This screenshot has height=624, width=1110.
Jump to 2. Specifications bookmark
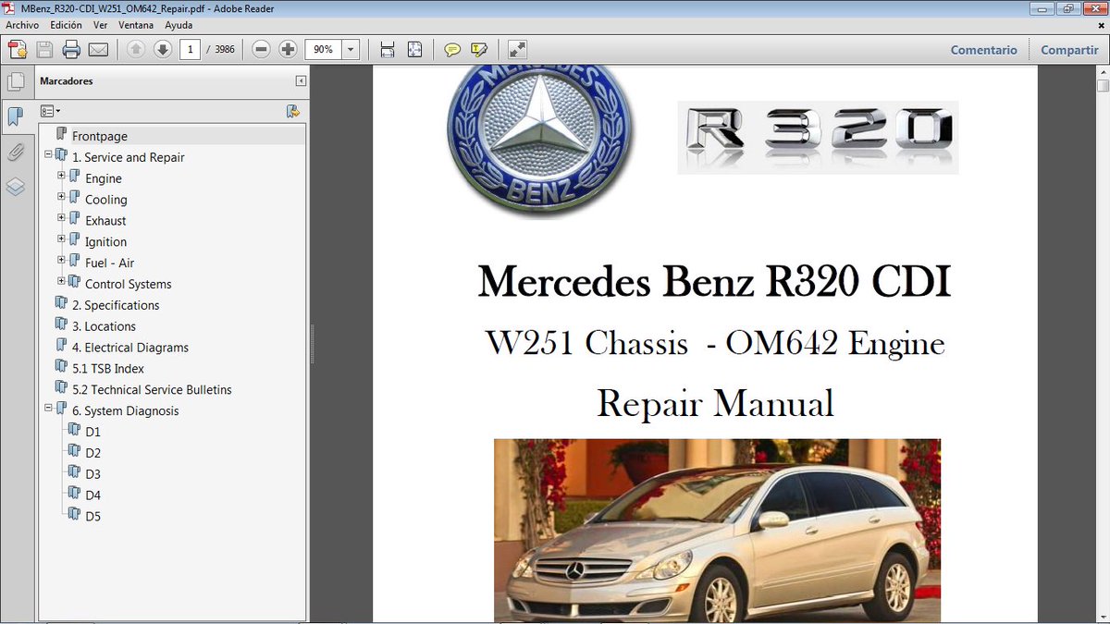point(116,305)
